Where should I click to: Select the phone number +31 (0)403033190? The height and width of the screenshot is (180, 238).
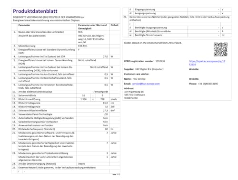(208, 84)
